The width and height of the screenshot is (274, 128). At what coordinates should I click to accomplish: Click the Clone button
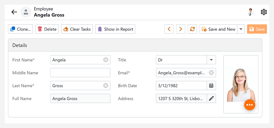coord(21,29)
